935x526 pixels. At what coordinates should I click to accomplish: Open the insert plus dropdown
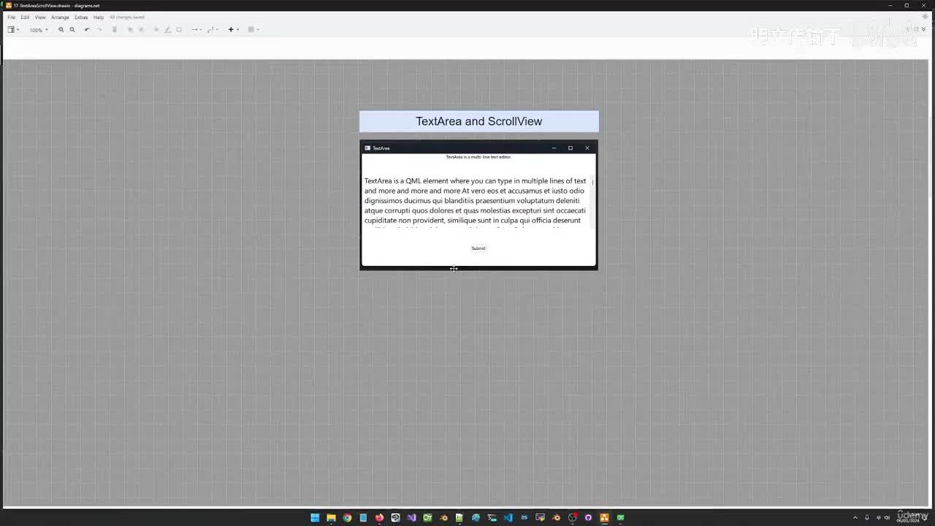[x=233, y=30]
